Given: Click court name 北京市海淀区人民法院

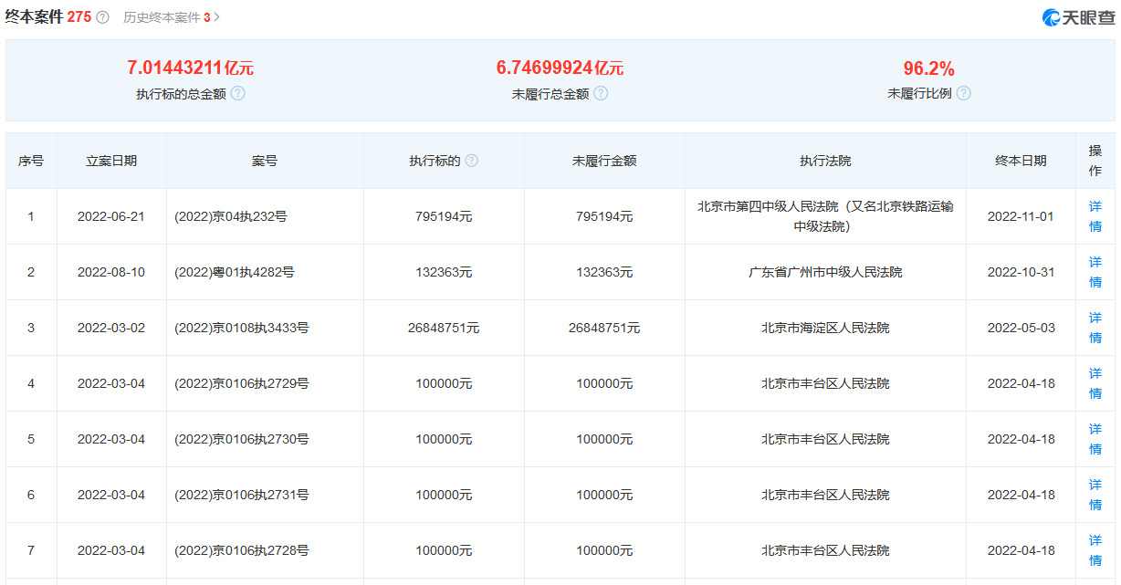Looking at the screenshot, I should click(824, 327).
